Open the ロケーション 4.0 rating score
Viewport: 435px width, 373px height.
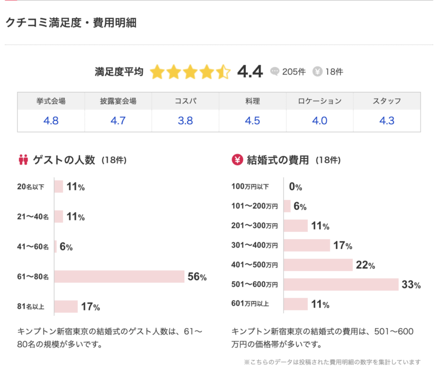pos(320,121)
